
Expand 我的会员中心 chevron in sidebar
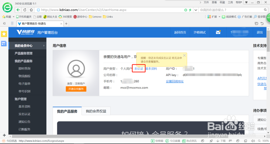tap(44, 46)
